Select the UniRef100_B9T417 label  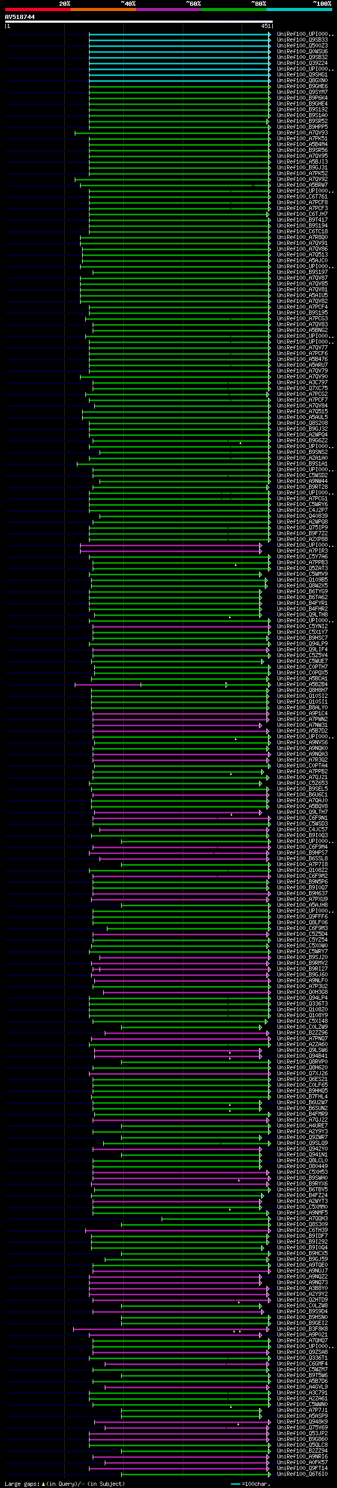coord(302,220)
